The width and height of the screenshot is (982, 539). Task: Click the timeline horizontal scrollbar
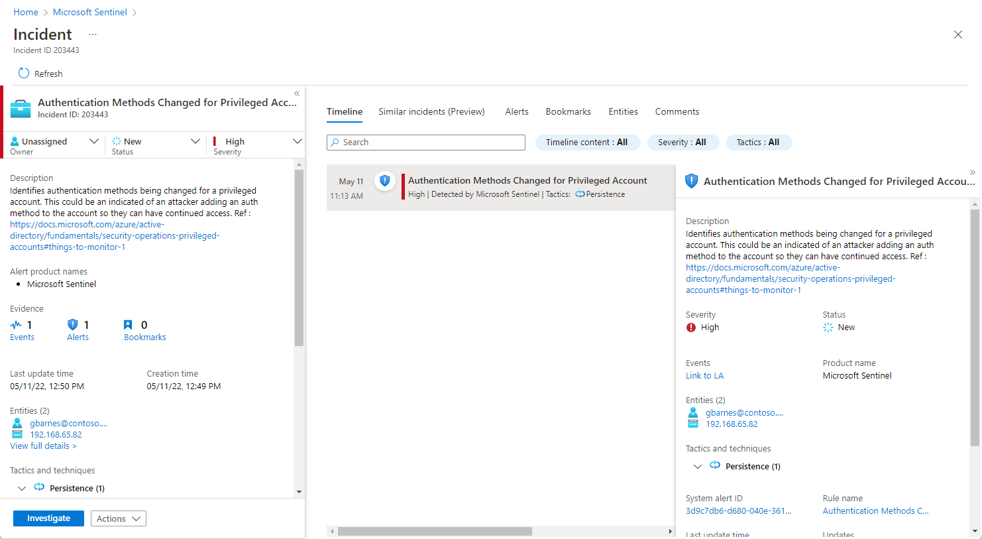434,531
